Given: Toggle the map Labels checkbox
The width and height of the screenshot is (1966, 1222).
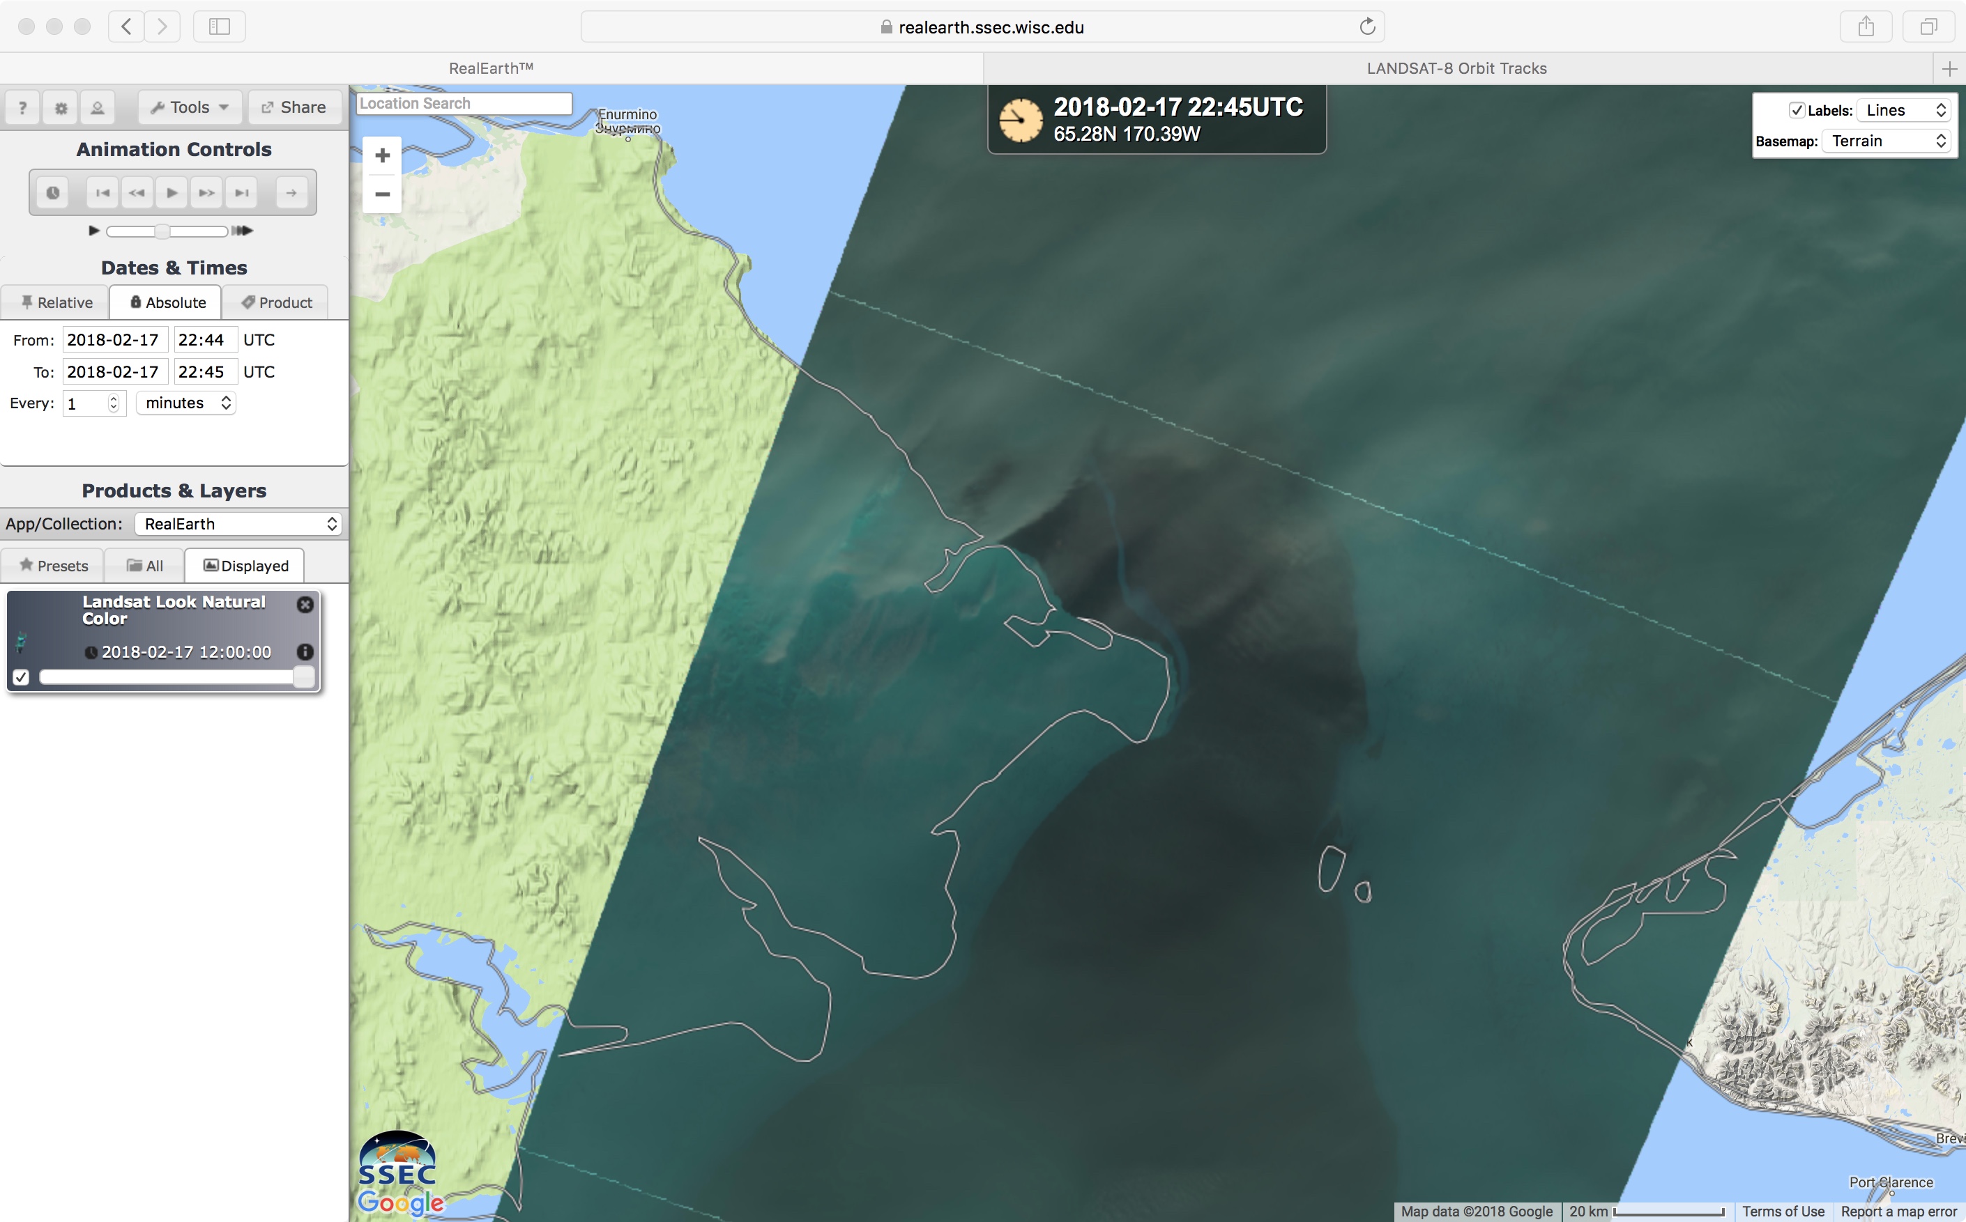Looking at the screenshot, I should (1796, 110).
